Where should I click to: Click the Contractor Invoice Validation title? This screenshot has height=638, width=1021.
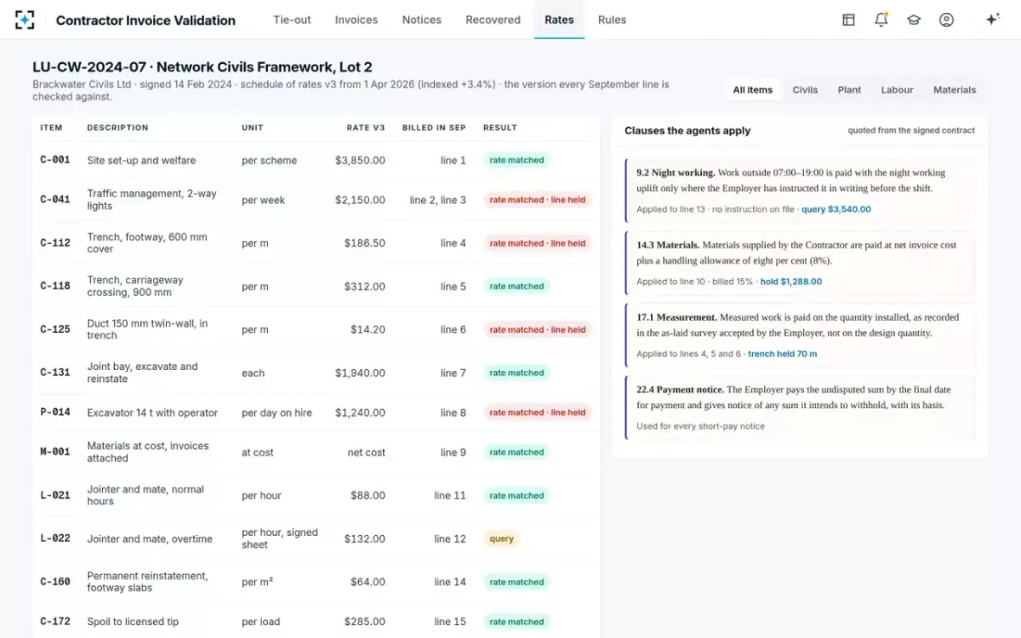[x=145, y=20]
